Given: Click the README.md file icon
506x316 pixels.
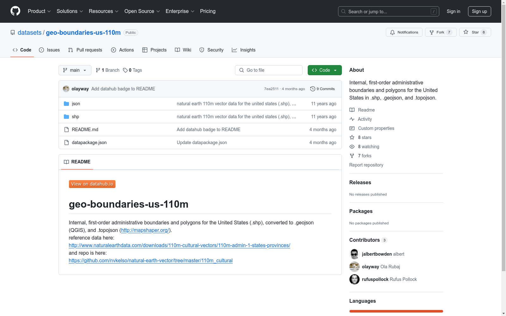Looking at the screenshot, I should tap(66, 130).
